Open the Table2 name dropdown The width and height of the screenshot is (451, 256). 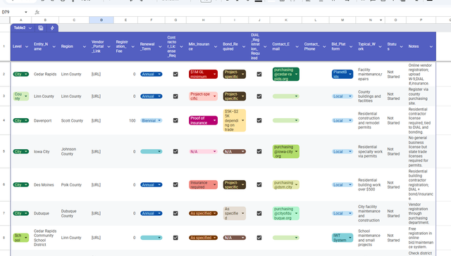(x=30, y=28)
